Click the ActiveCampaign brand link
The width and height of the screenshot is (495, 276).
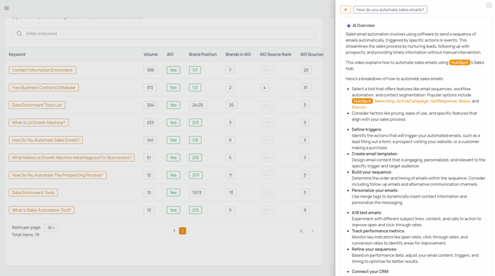pos(413,101)
